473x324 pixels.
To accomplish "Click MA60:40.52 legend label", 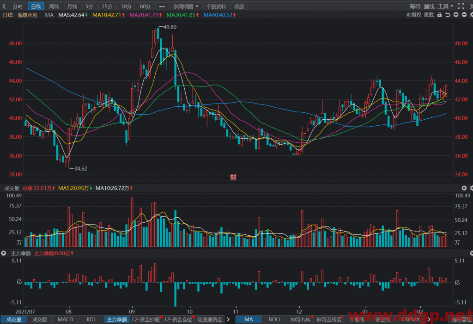I will 220,15.
